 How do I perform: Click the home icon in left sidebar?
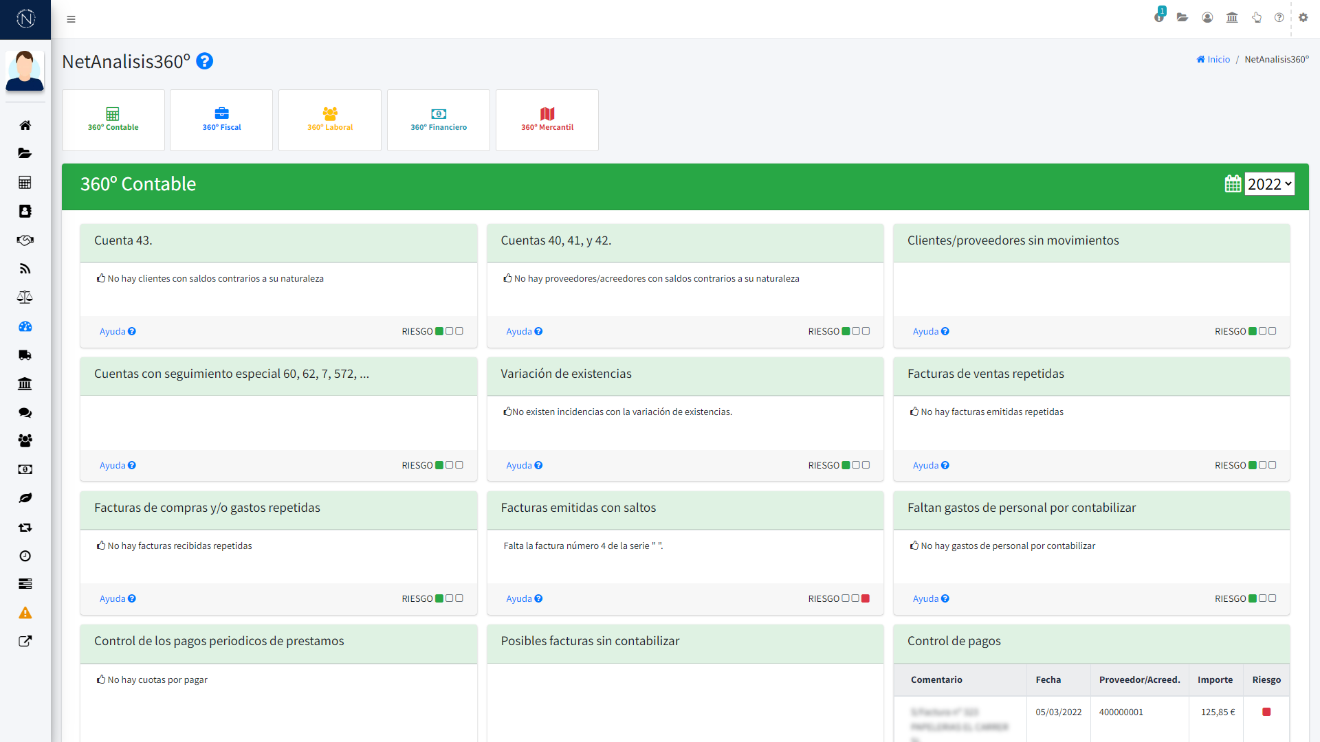click(x=25, y=125)
